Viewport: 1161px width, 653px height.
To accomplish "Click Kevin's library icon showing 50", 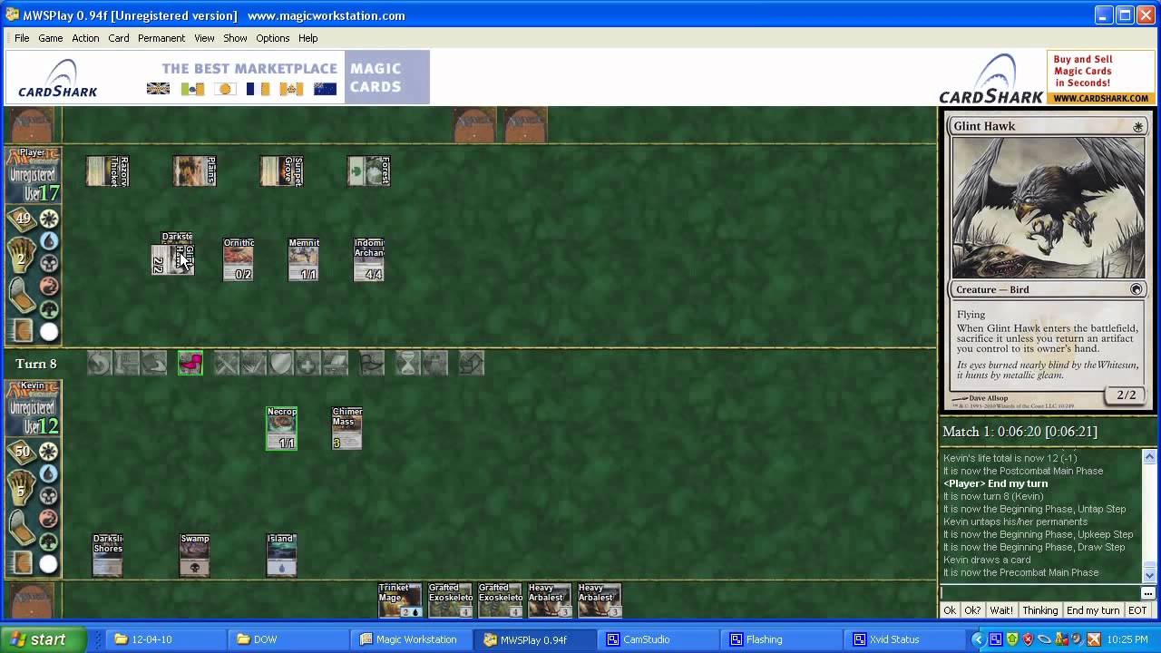I will coord(23,452).
